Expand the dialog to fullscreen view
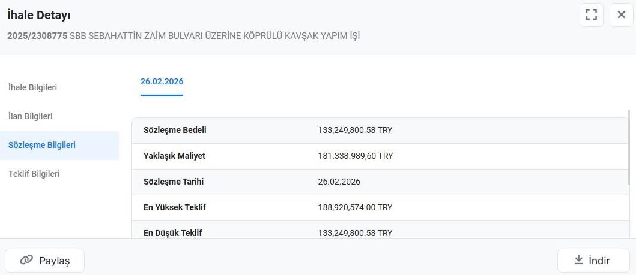 [591, 15]
